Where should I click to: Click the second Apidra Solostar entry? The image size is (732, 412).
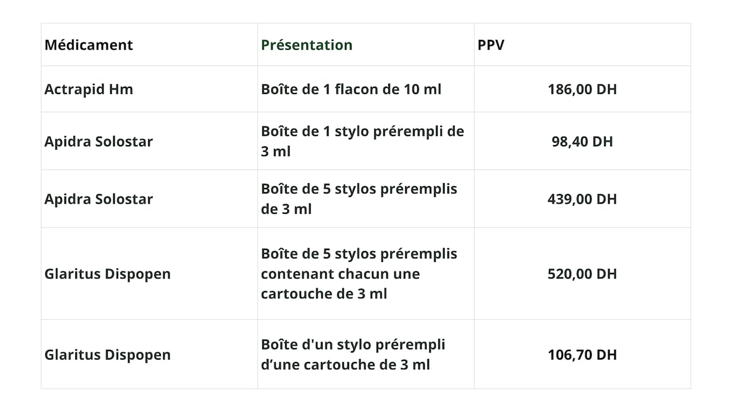pyautogui.click(x=99, y=199)
